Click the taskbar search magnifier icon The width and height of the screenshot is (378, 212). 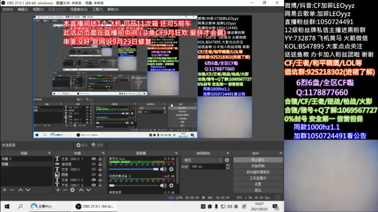20,206
